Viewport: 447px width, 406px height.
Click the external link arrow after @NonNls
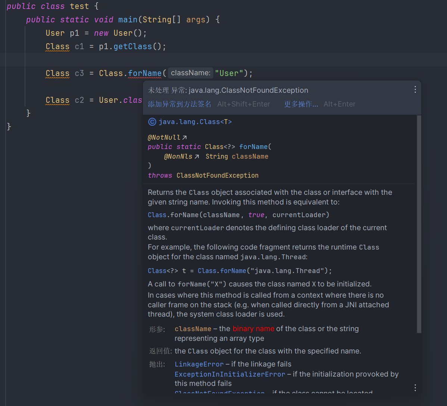197,157
